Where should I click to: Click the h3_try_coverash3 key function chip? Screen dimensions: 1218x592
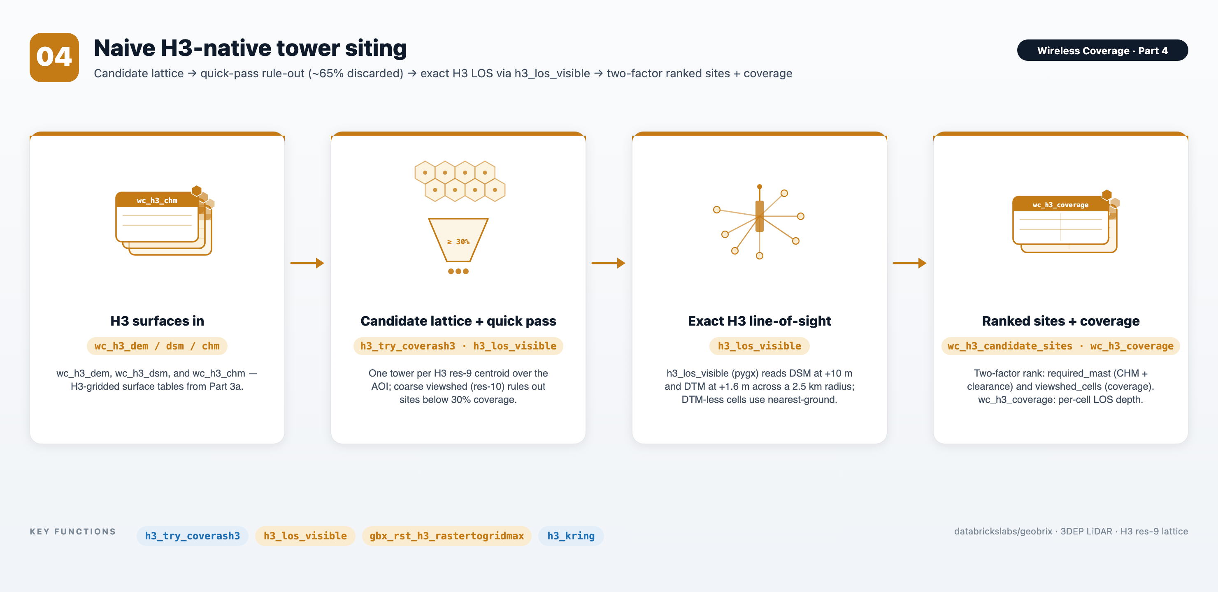click(x=193, y=536)
